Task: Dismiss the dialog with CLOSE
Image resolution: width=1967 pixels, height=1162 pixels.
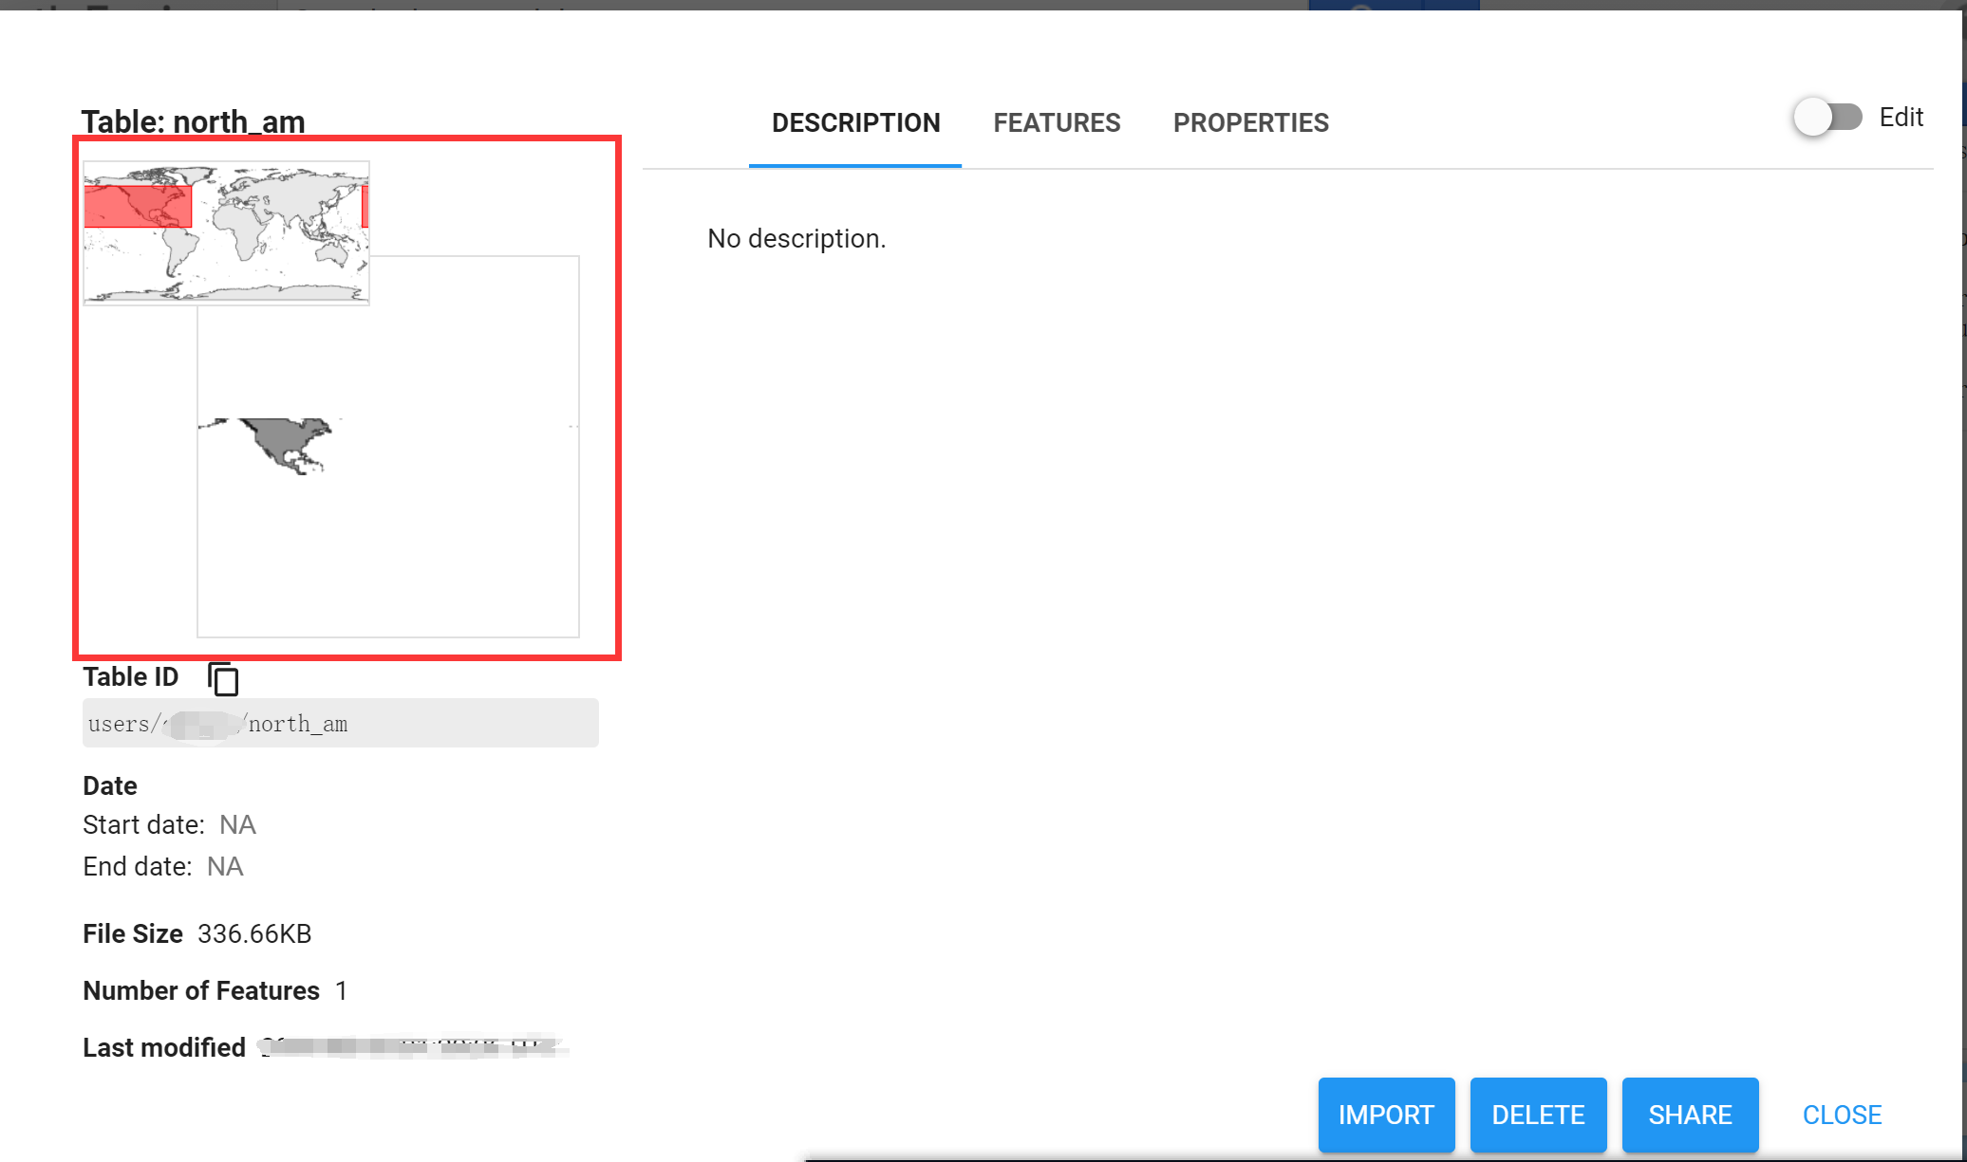Action: [x=1842, y=1115]
